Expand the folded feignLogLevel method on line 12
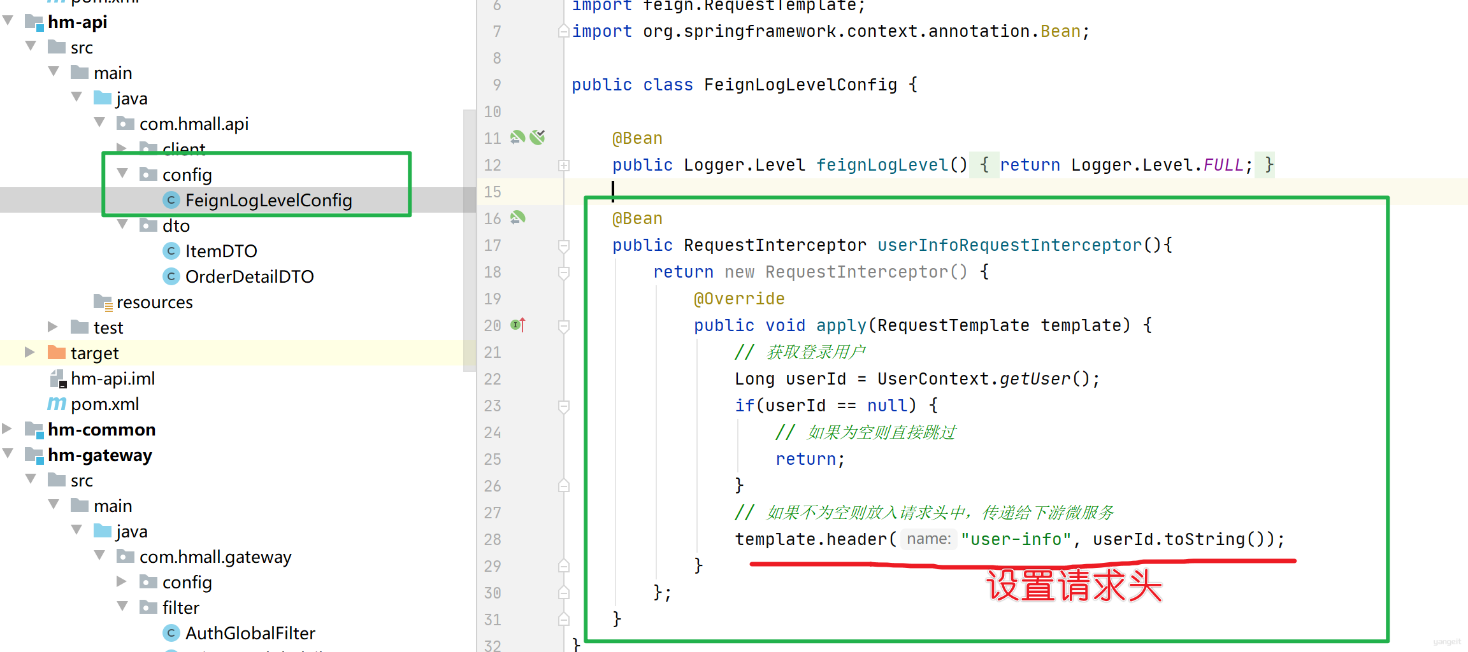Image resolution: width=1468 pixels, height=652 pixels. coord(564,166)
